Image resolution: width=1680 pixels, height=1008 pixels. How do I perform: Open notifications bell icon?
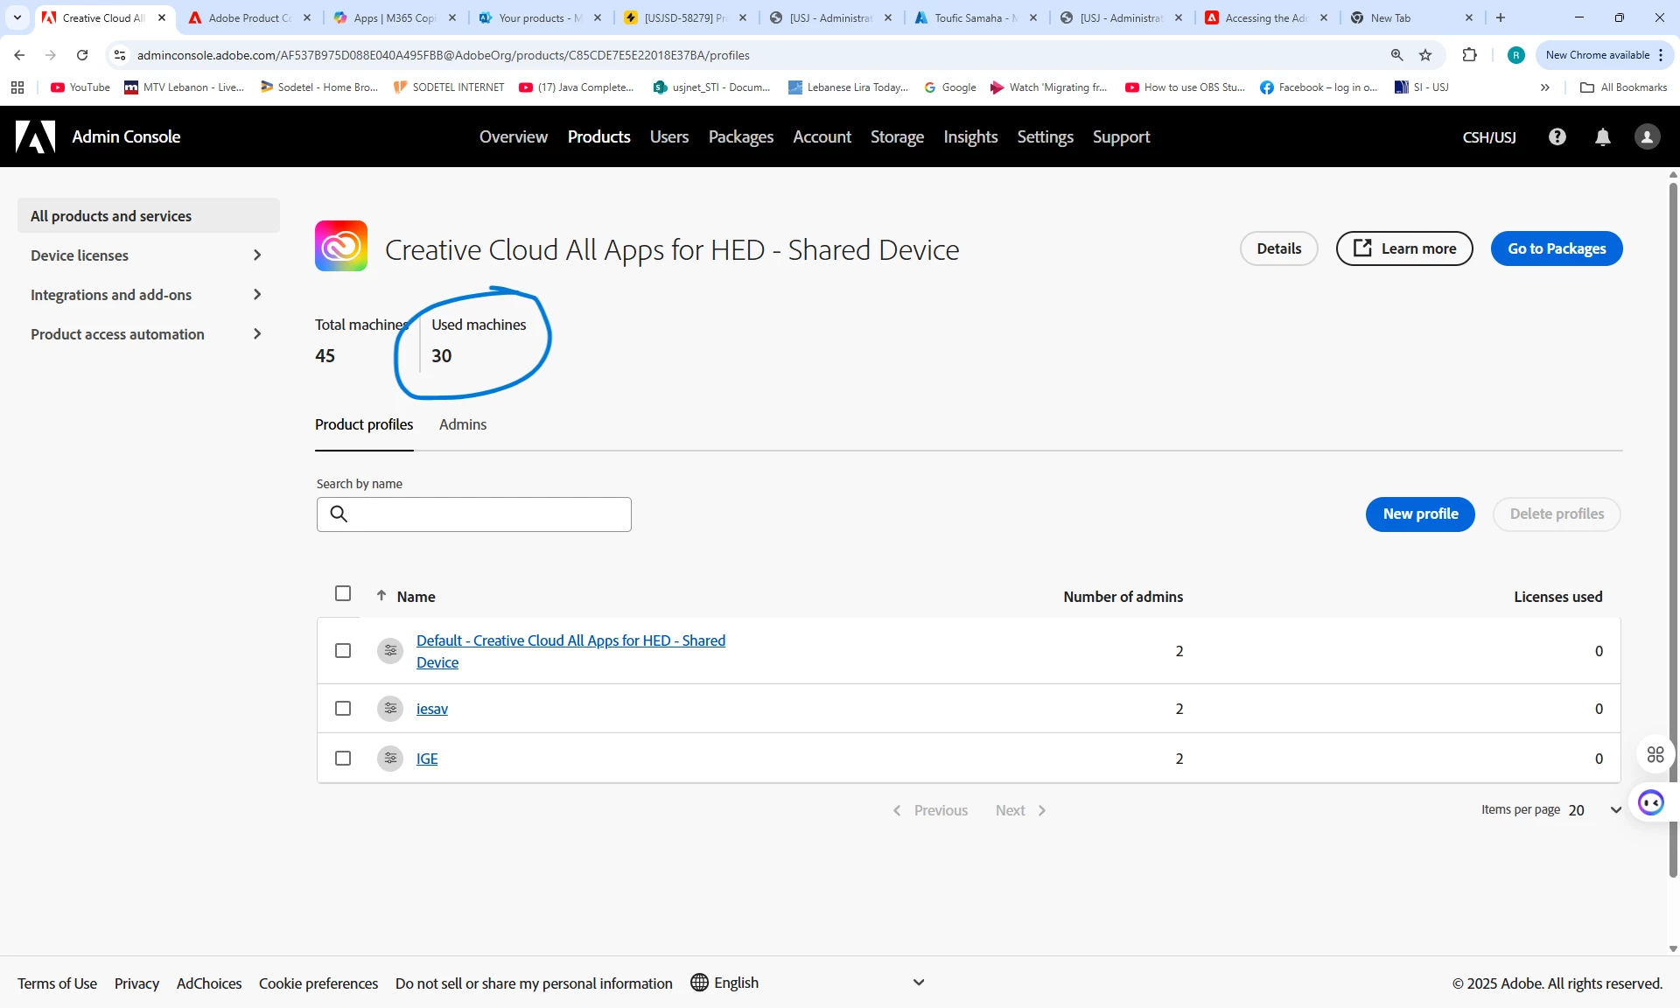[1603, 136]
